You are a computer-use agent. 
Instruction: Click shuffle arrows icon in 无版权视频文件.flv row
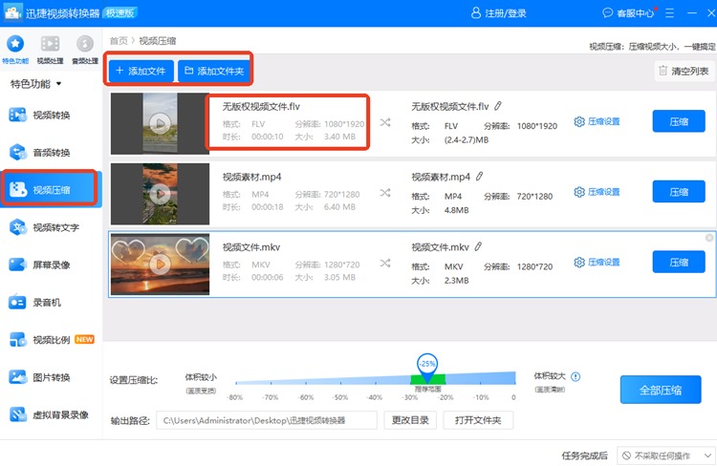385,122
